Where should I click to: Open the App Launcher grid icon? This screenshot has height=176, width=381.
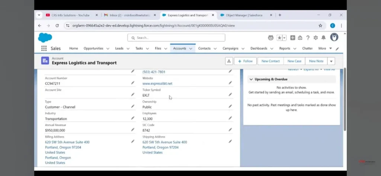click(44, 48)
